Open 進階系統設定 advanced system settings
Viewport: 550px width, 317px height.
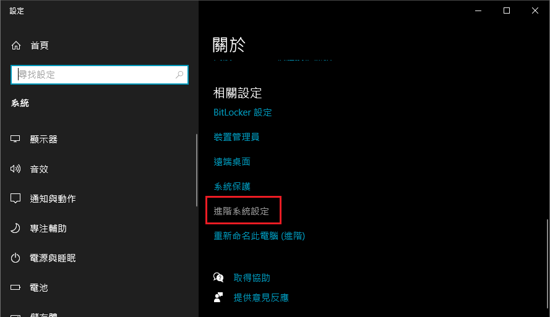coord(241,211)
